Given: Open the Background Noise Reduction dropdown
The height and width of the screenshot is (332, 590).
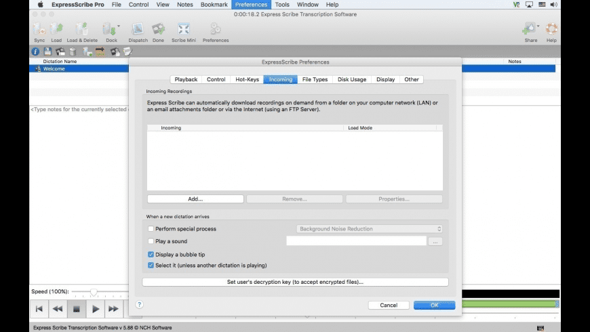Looking at the screenshot, I should tap(370, 228).
